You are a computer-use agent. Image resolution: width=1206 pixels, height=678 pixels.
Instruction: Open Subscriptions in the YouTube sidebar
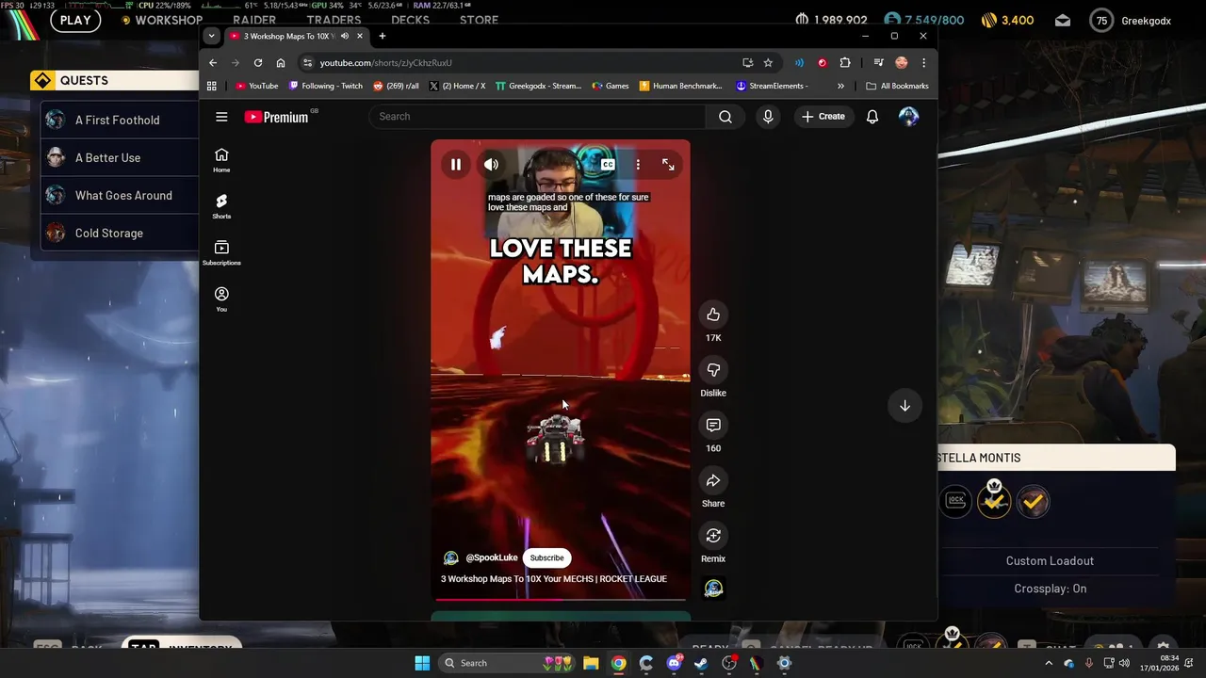[221, 252]
